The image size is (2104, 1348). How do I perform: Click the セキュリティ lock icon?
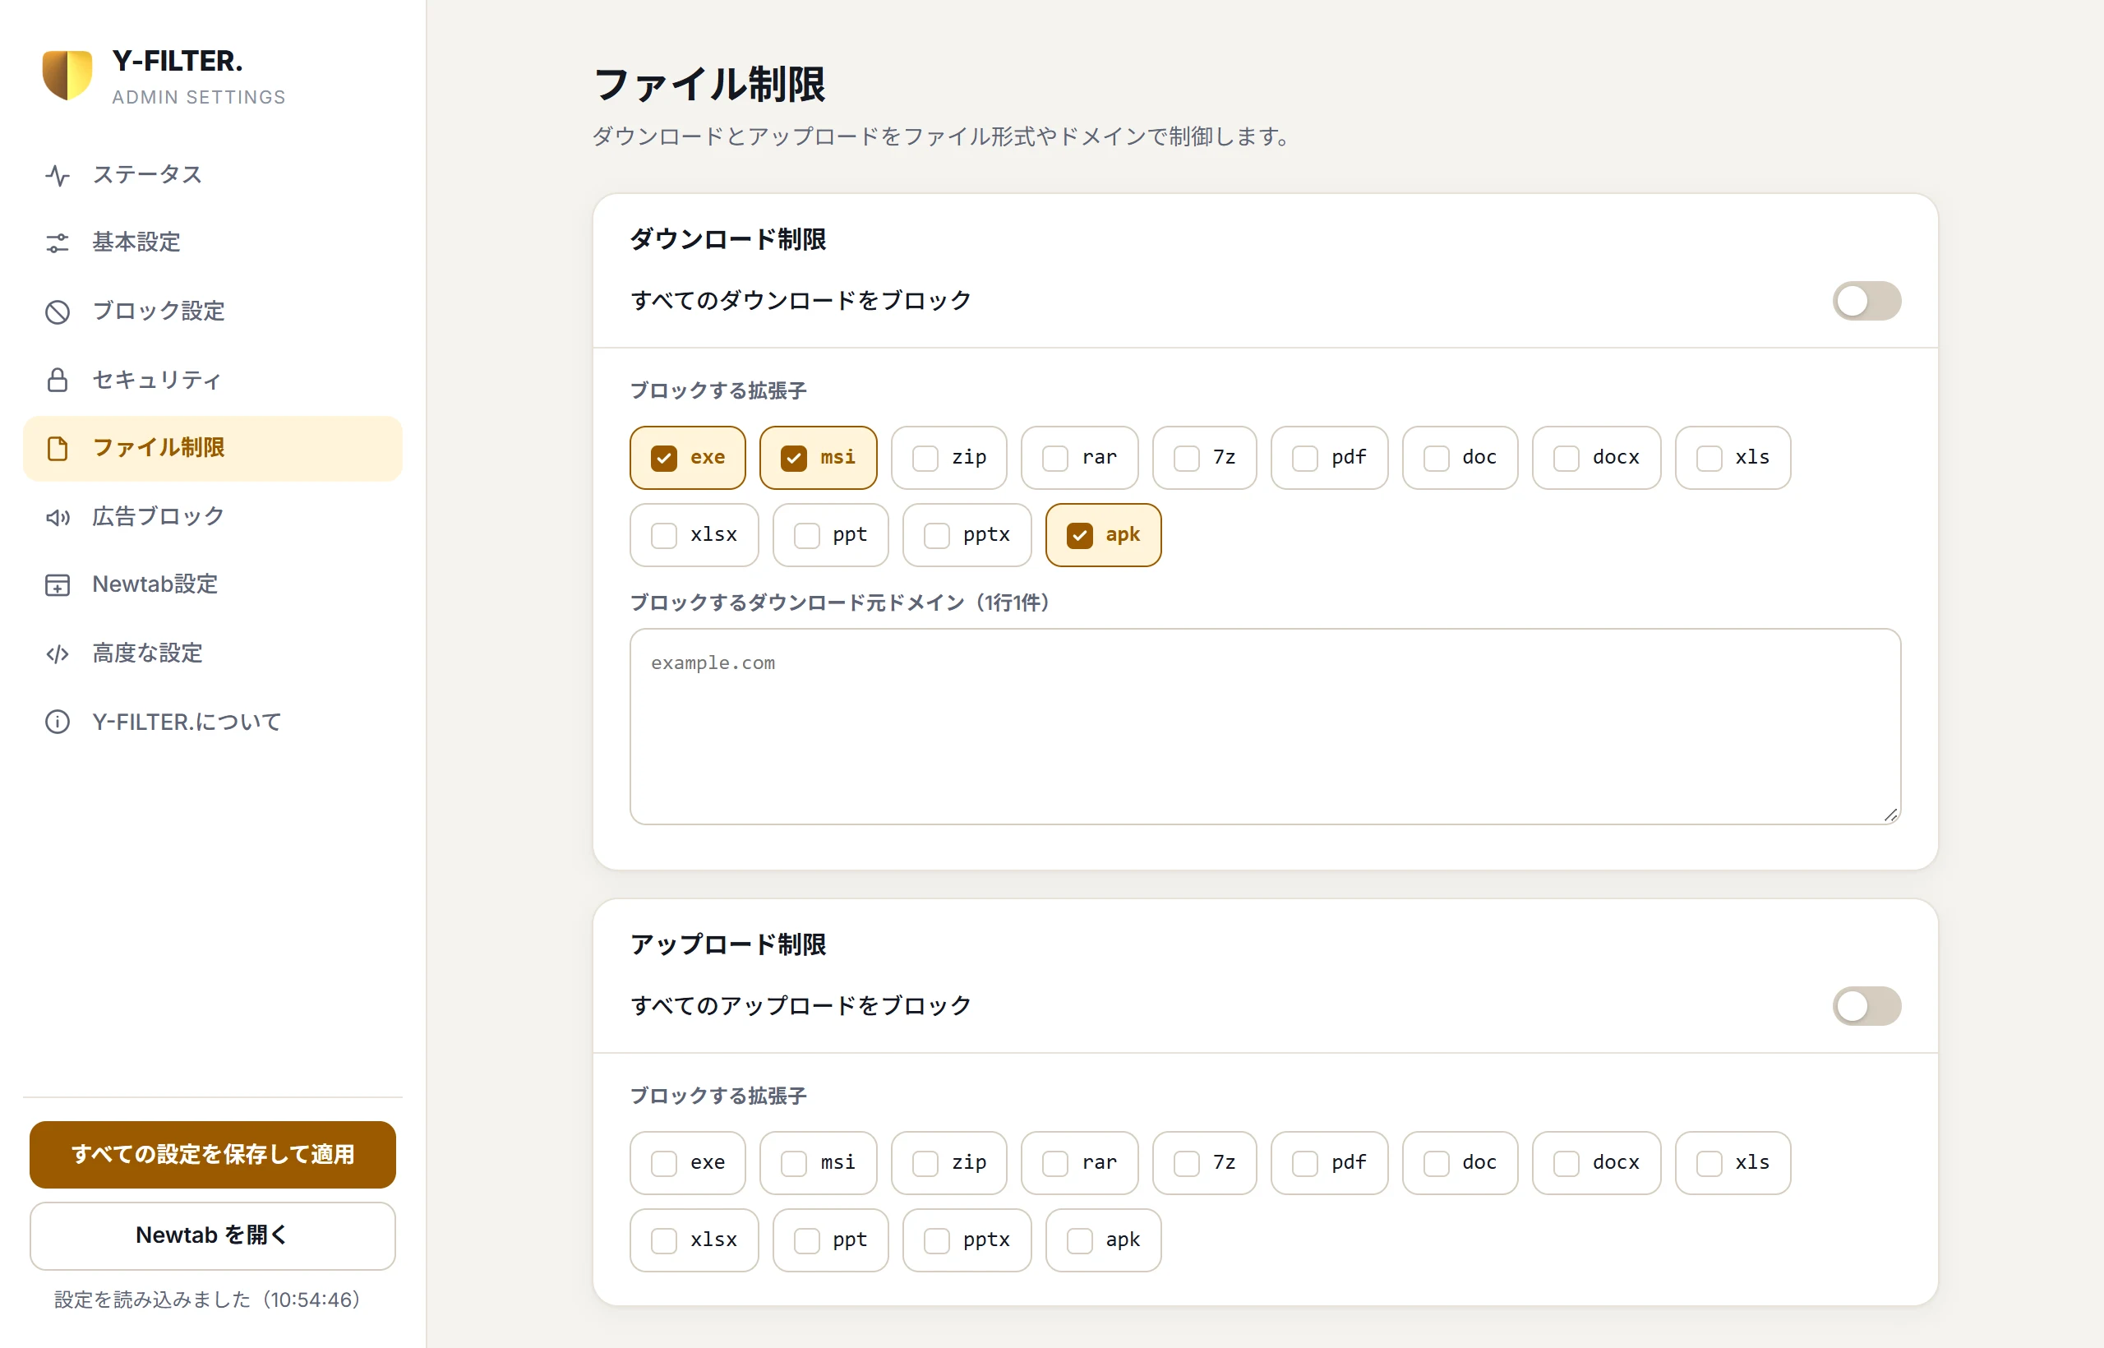pos(58,380)
